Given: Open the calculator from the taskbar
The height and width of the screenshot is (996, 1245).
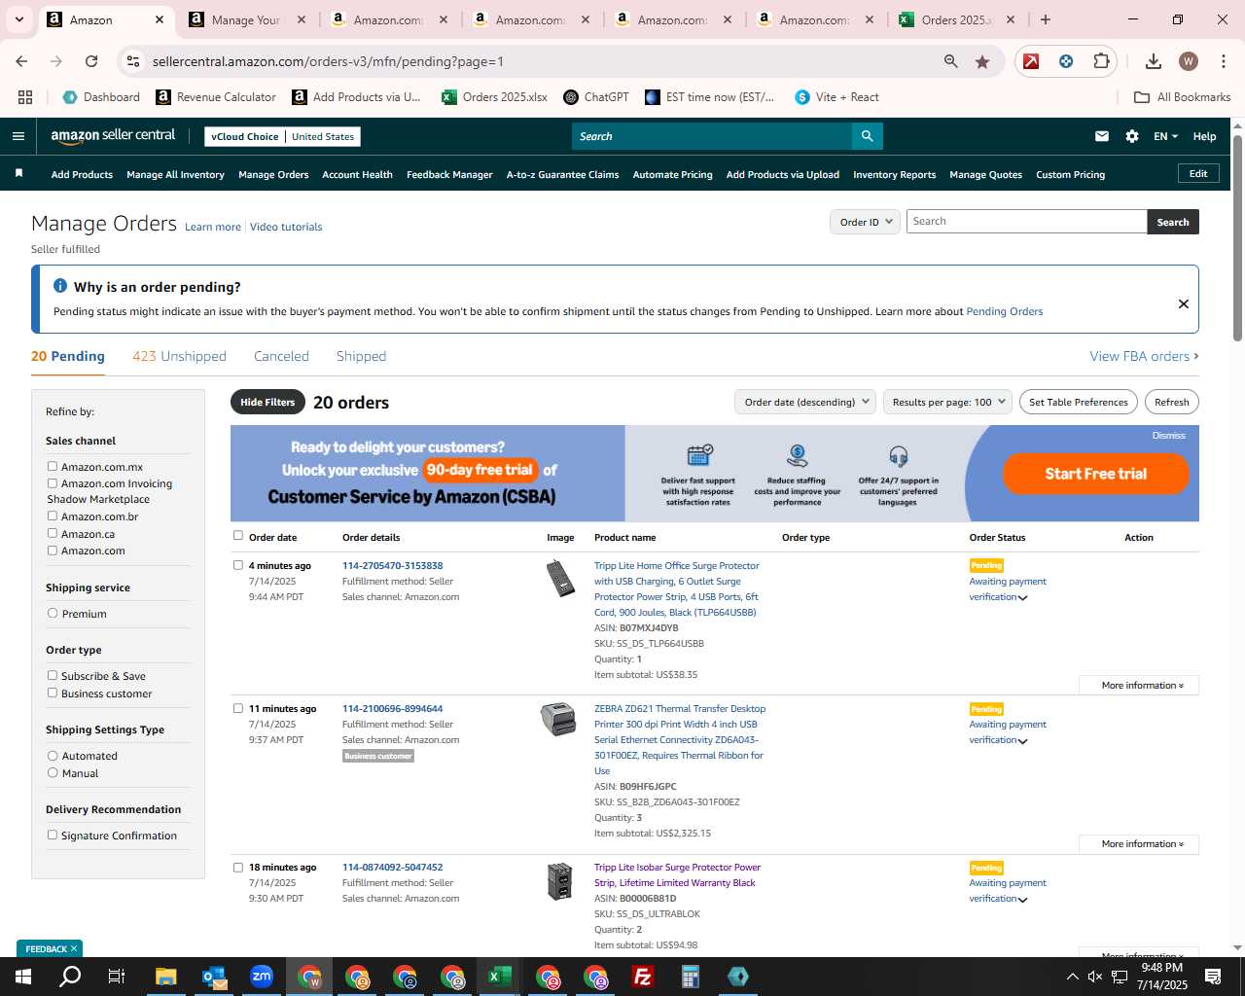Looking at the screenshot, I should 690,977.
